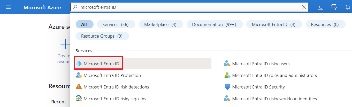Filter by Resource Groups (0)
This screenshot has height=107, width=352.
(x=102, y=36)
